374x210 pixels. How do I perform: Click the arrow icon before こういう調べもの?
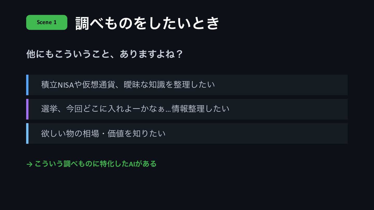point(30,164)
